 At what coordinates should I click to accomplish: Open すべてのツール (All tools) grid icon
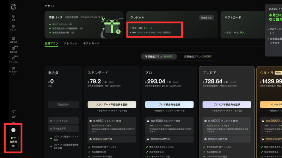(13, 69)
